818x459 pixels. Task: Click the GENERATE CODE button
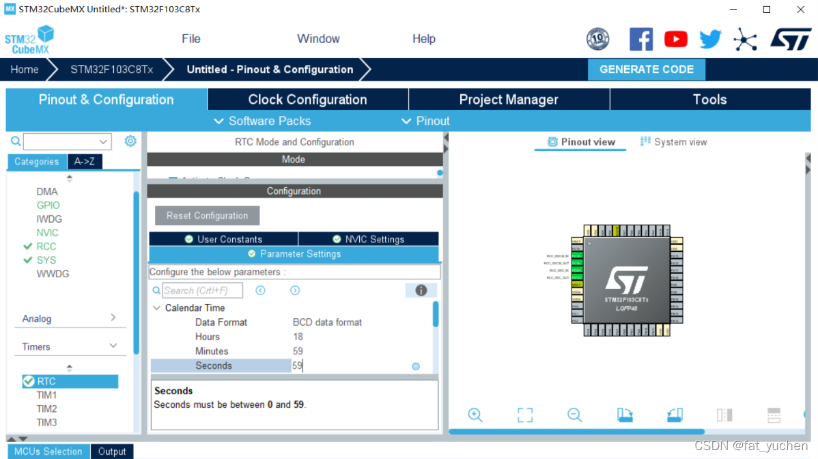647,70
